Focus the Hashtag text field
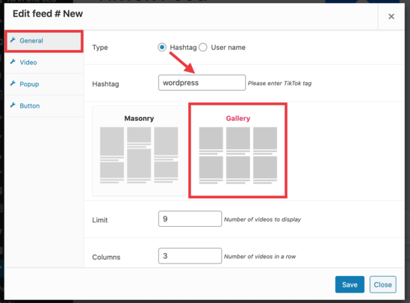The image size is (410, 303). tap(202, 83)
